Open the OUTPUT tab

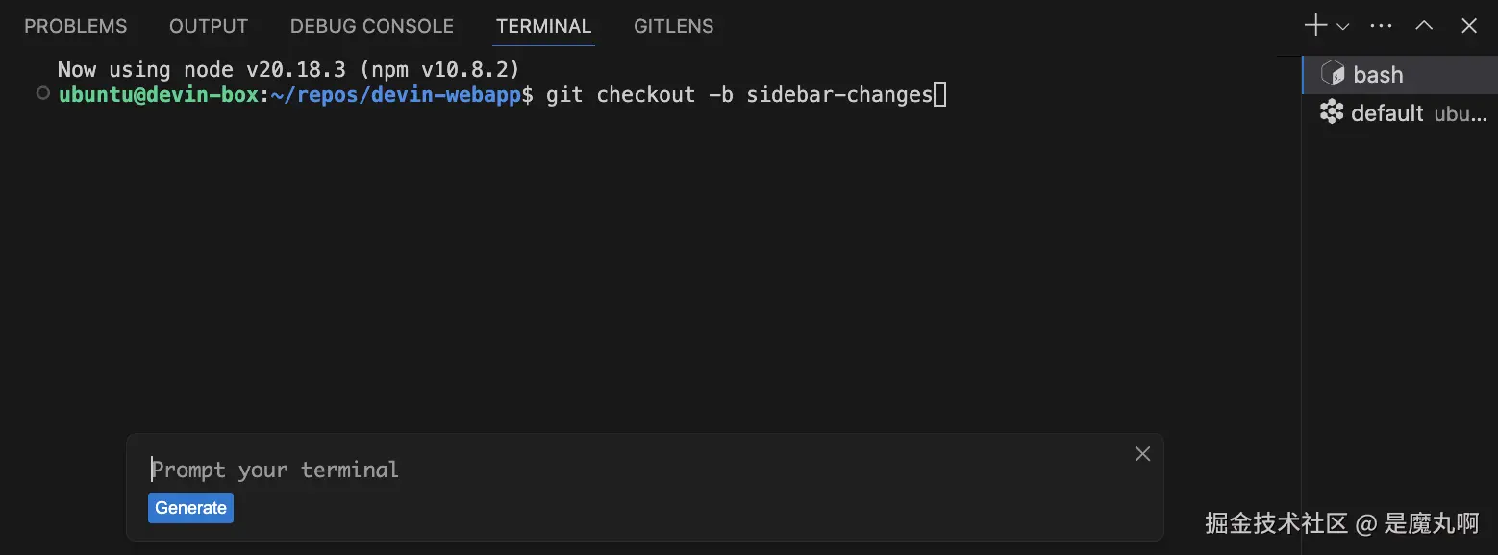pos(209,26)
